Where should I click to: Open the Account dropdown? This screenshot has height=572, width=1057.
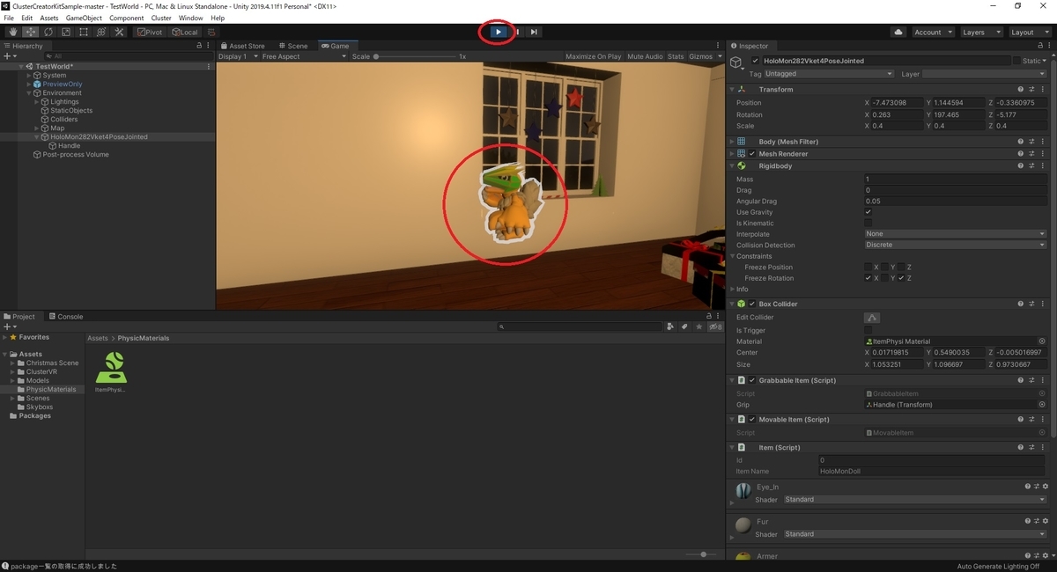point(933,33)
